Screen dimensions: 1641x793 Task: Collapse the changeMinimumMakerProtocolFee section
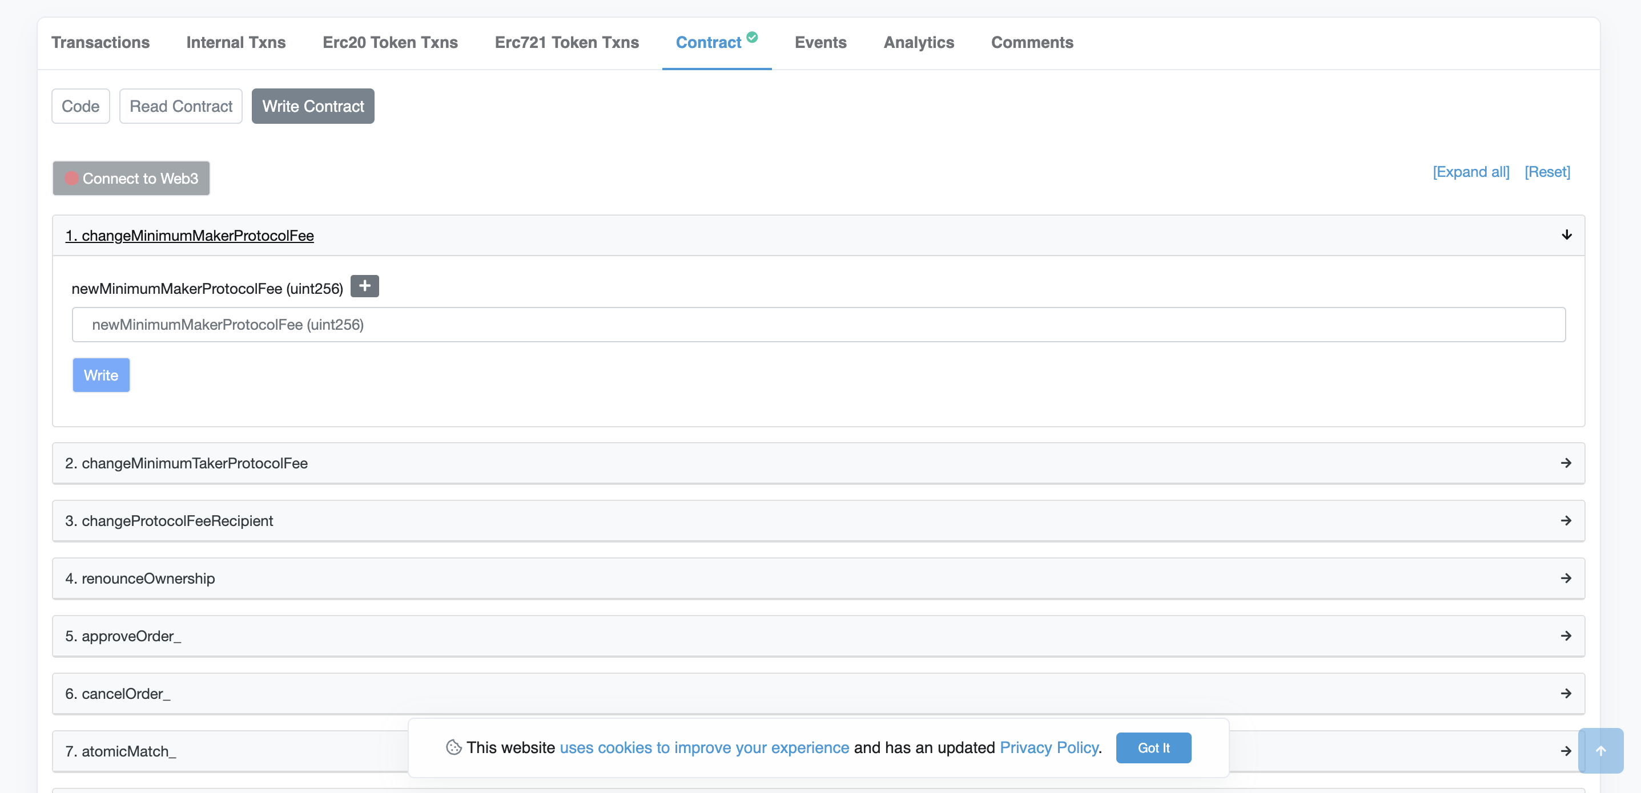[1566, 235]
